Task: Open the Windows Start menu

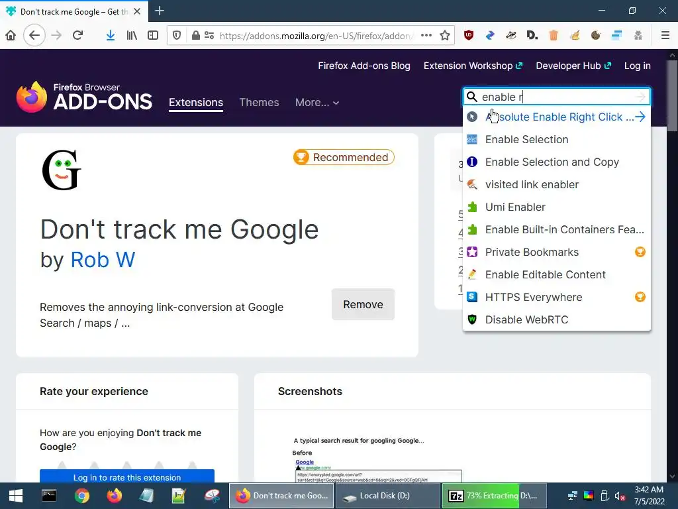Action: (x=16, y=496)
